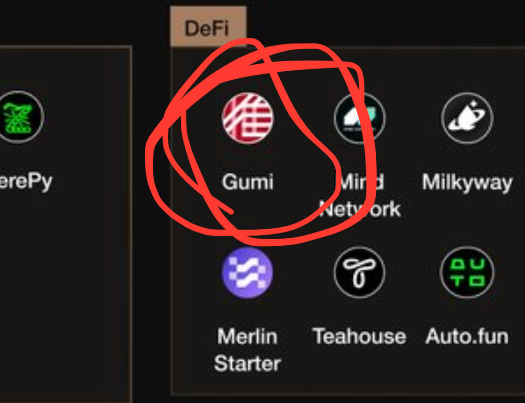Select the Mind Network logo icon
Viewport: 525px width, 403px height.
(359, 118)
